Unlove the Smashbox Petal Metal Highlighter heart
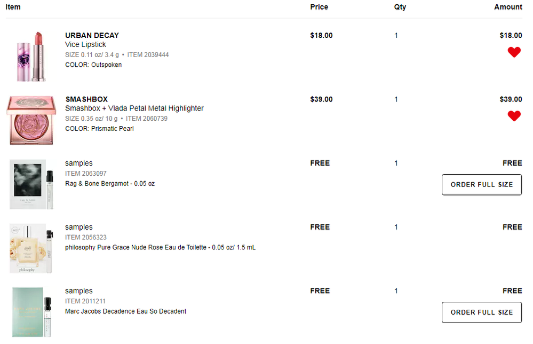 click(514, 116)
